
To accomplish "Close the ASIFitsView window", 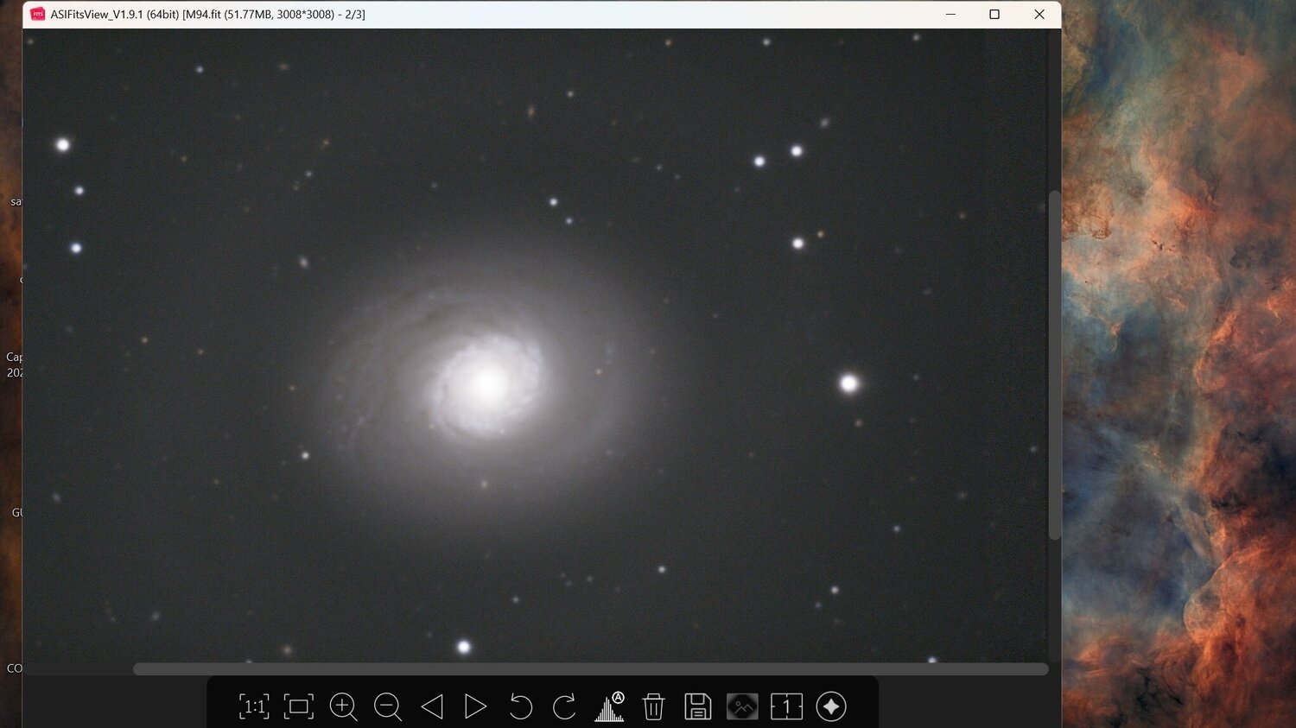I will click(x=1039, y=14).
